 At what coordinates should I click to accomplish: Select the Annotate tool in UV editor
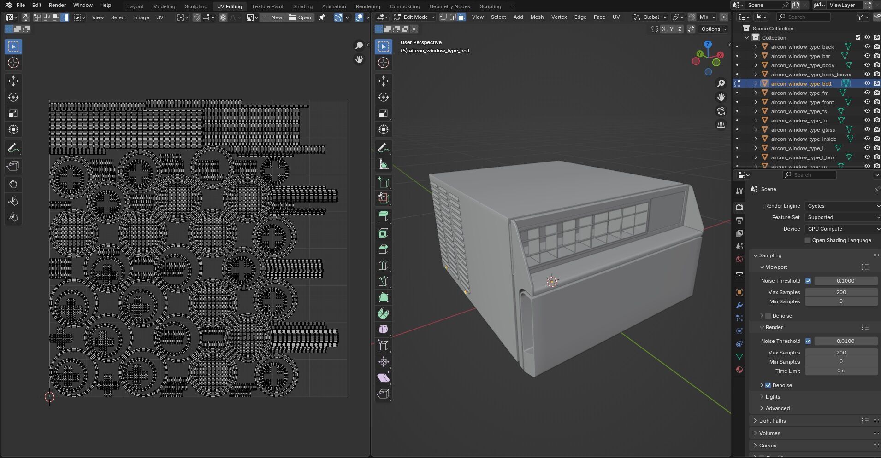tap(13, 148)
